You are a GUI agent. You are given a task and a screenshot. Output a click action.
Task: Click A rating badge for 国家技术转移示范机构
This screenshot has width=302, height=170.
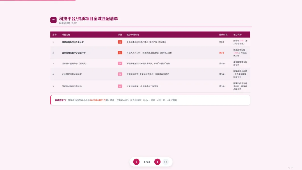(x=120, y=86)
